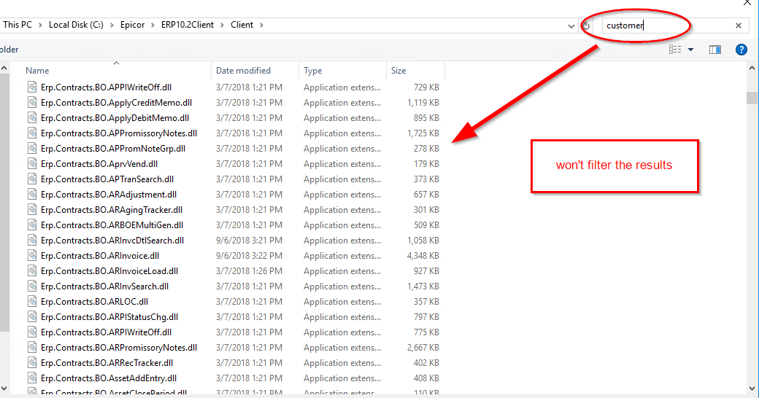The width and height of the screenshot is (759, 398).
Task: Click the 2,667 KB size cell
Action: pyautogui.click(x=423, y=348)
